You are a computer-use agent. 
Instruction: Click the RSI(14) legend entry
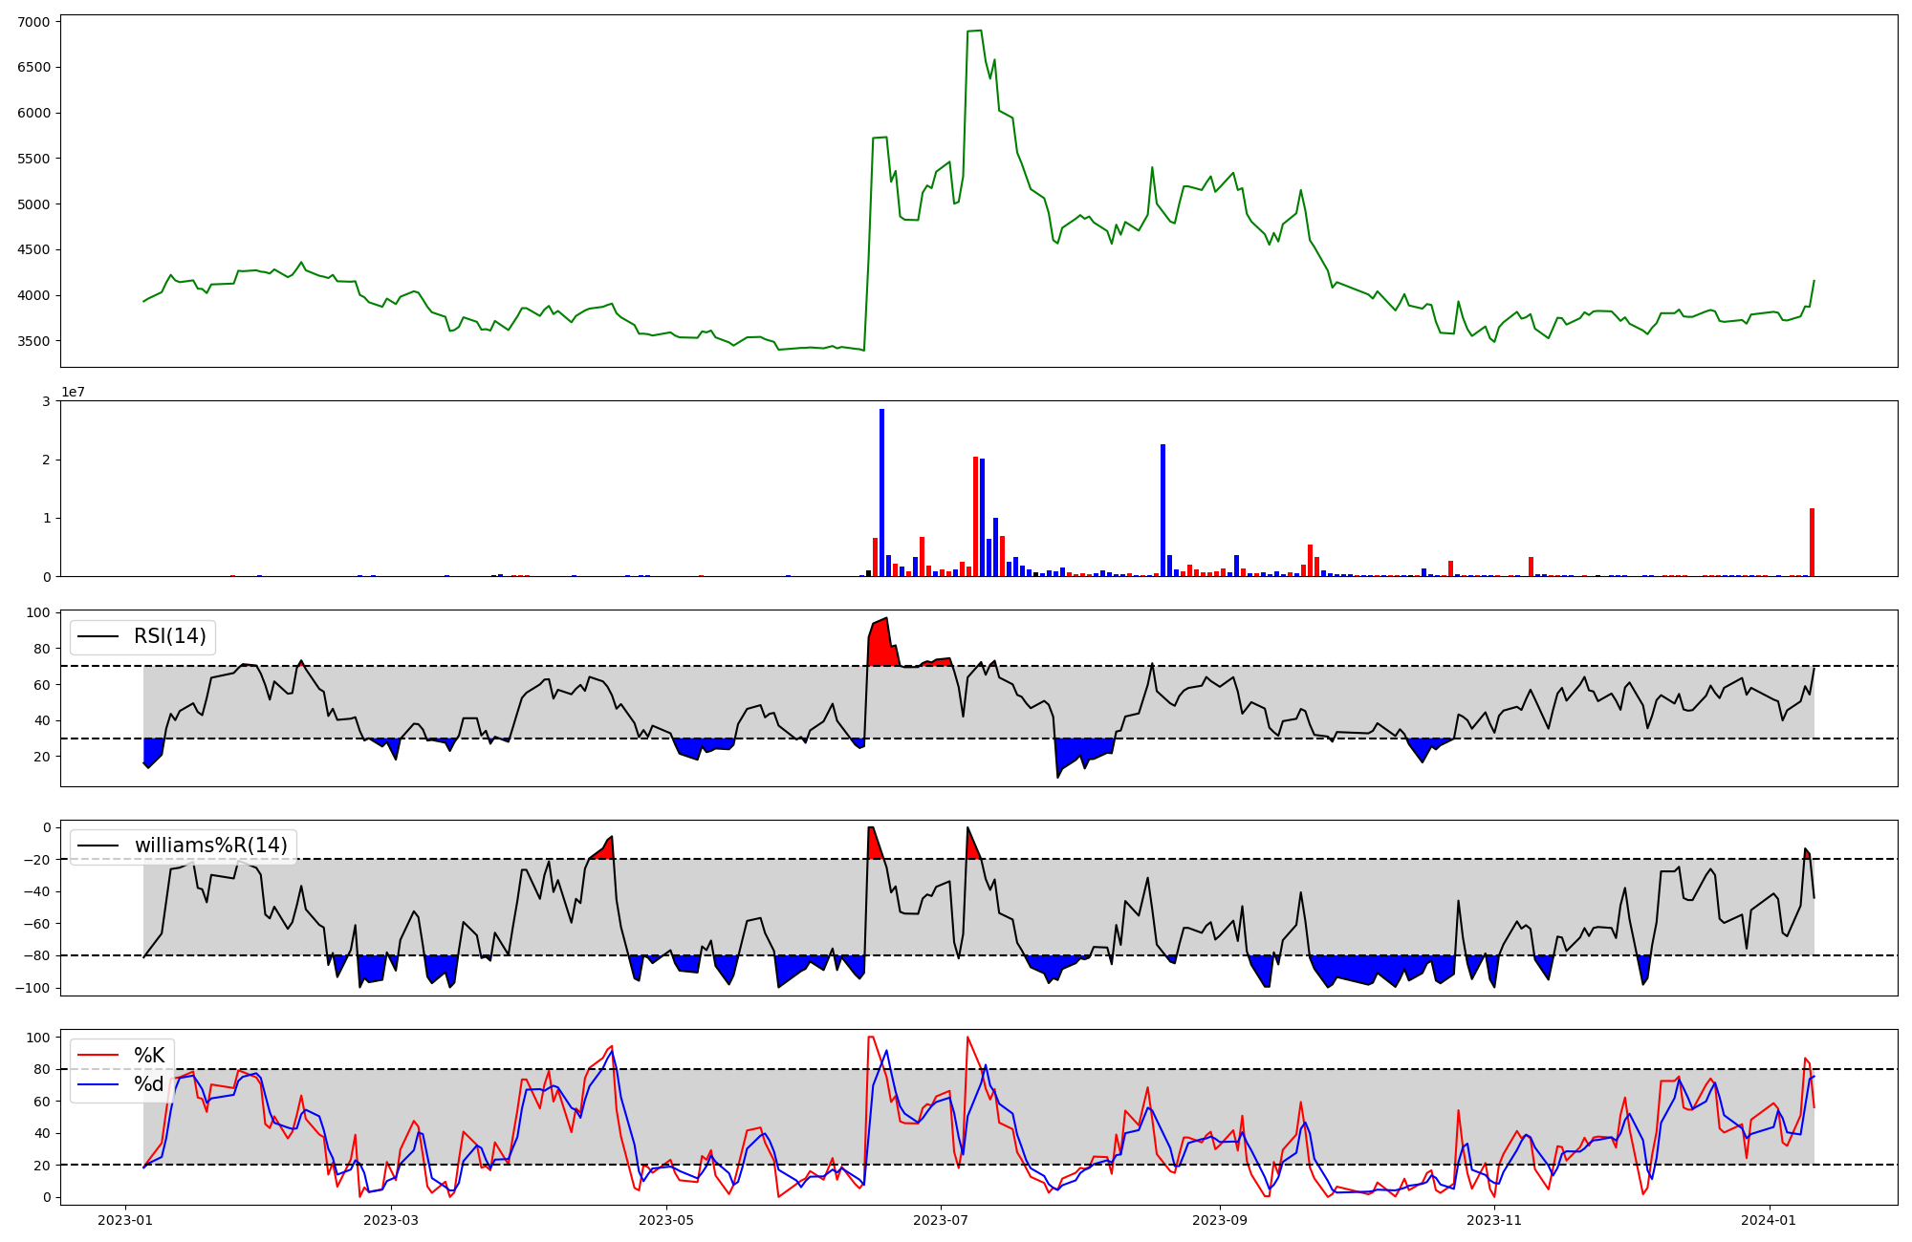pyautogui.click(x=169, y=636)
